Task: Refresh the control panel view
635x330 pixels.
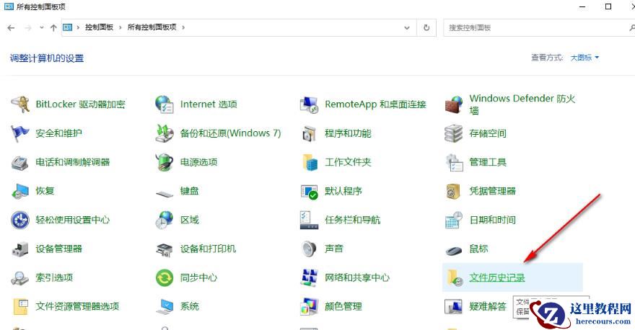Action: click(x=426, y=27)
